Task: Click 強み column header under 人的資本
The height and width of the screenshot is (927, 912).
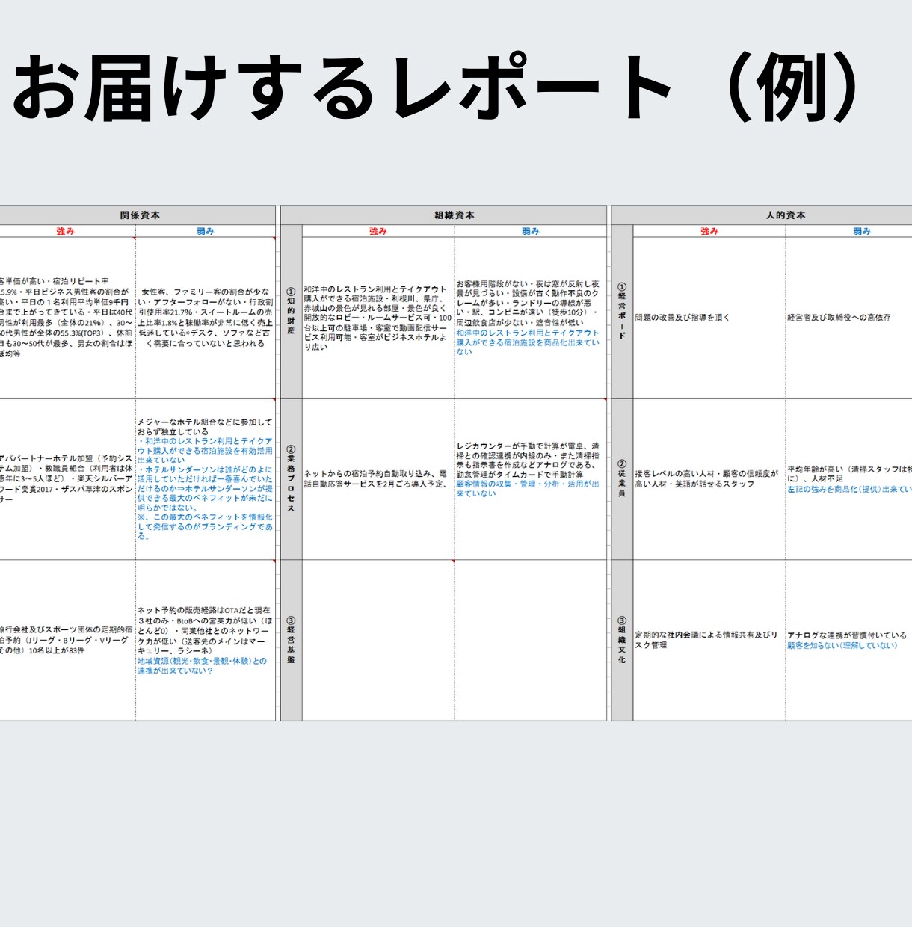Action: (709, 231)
